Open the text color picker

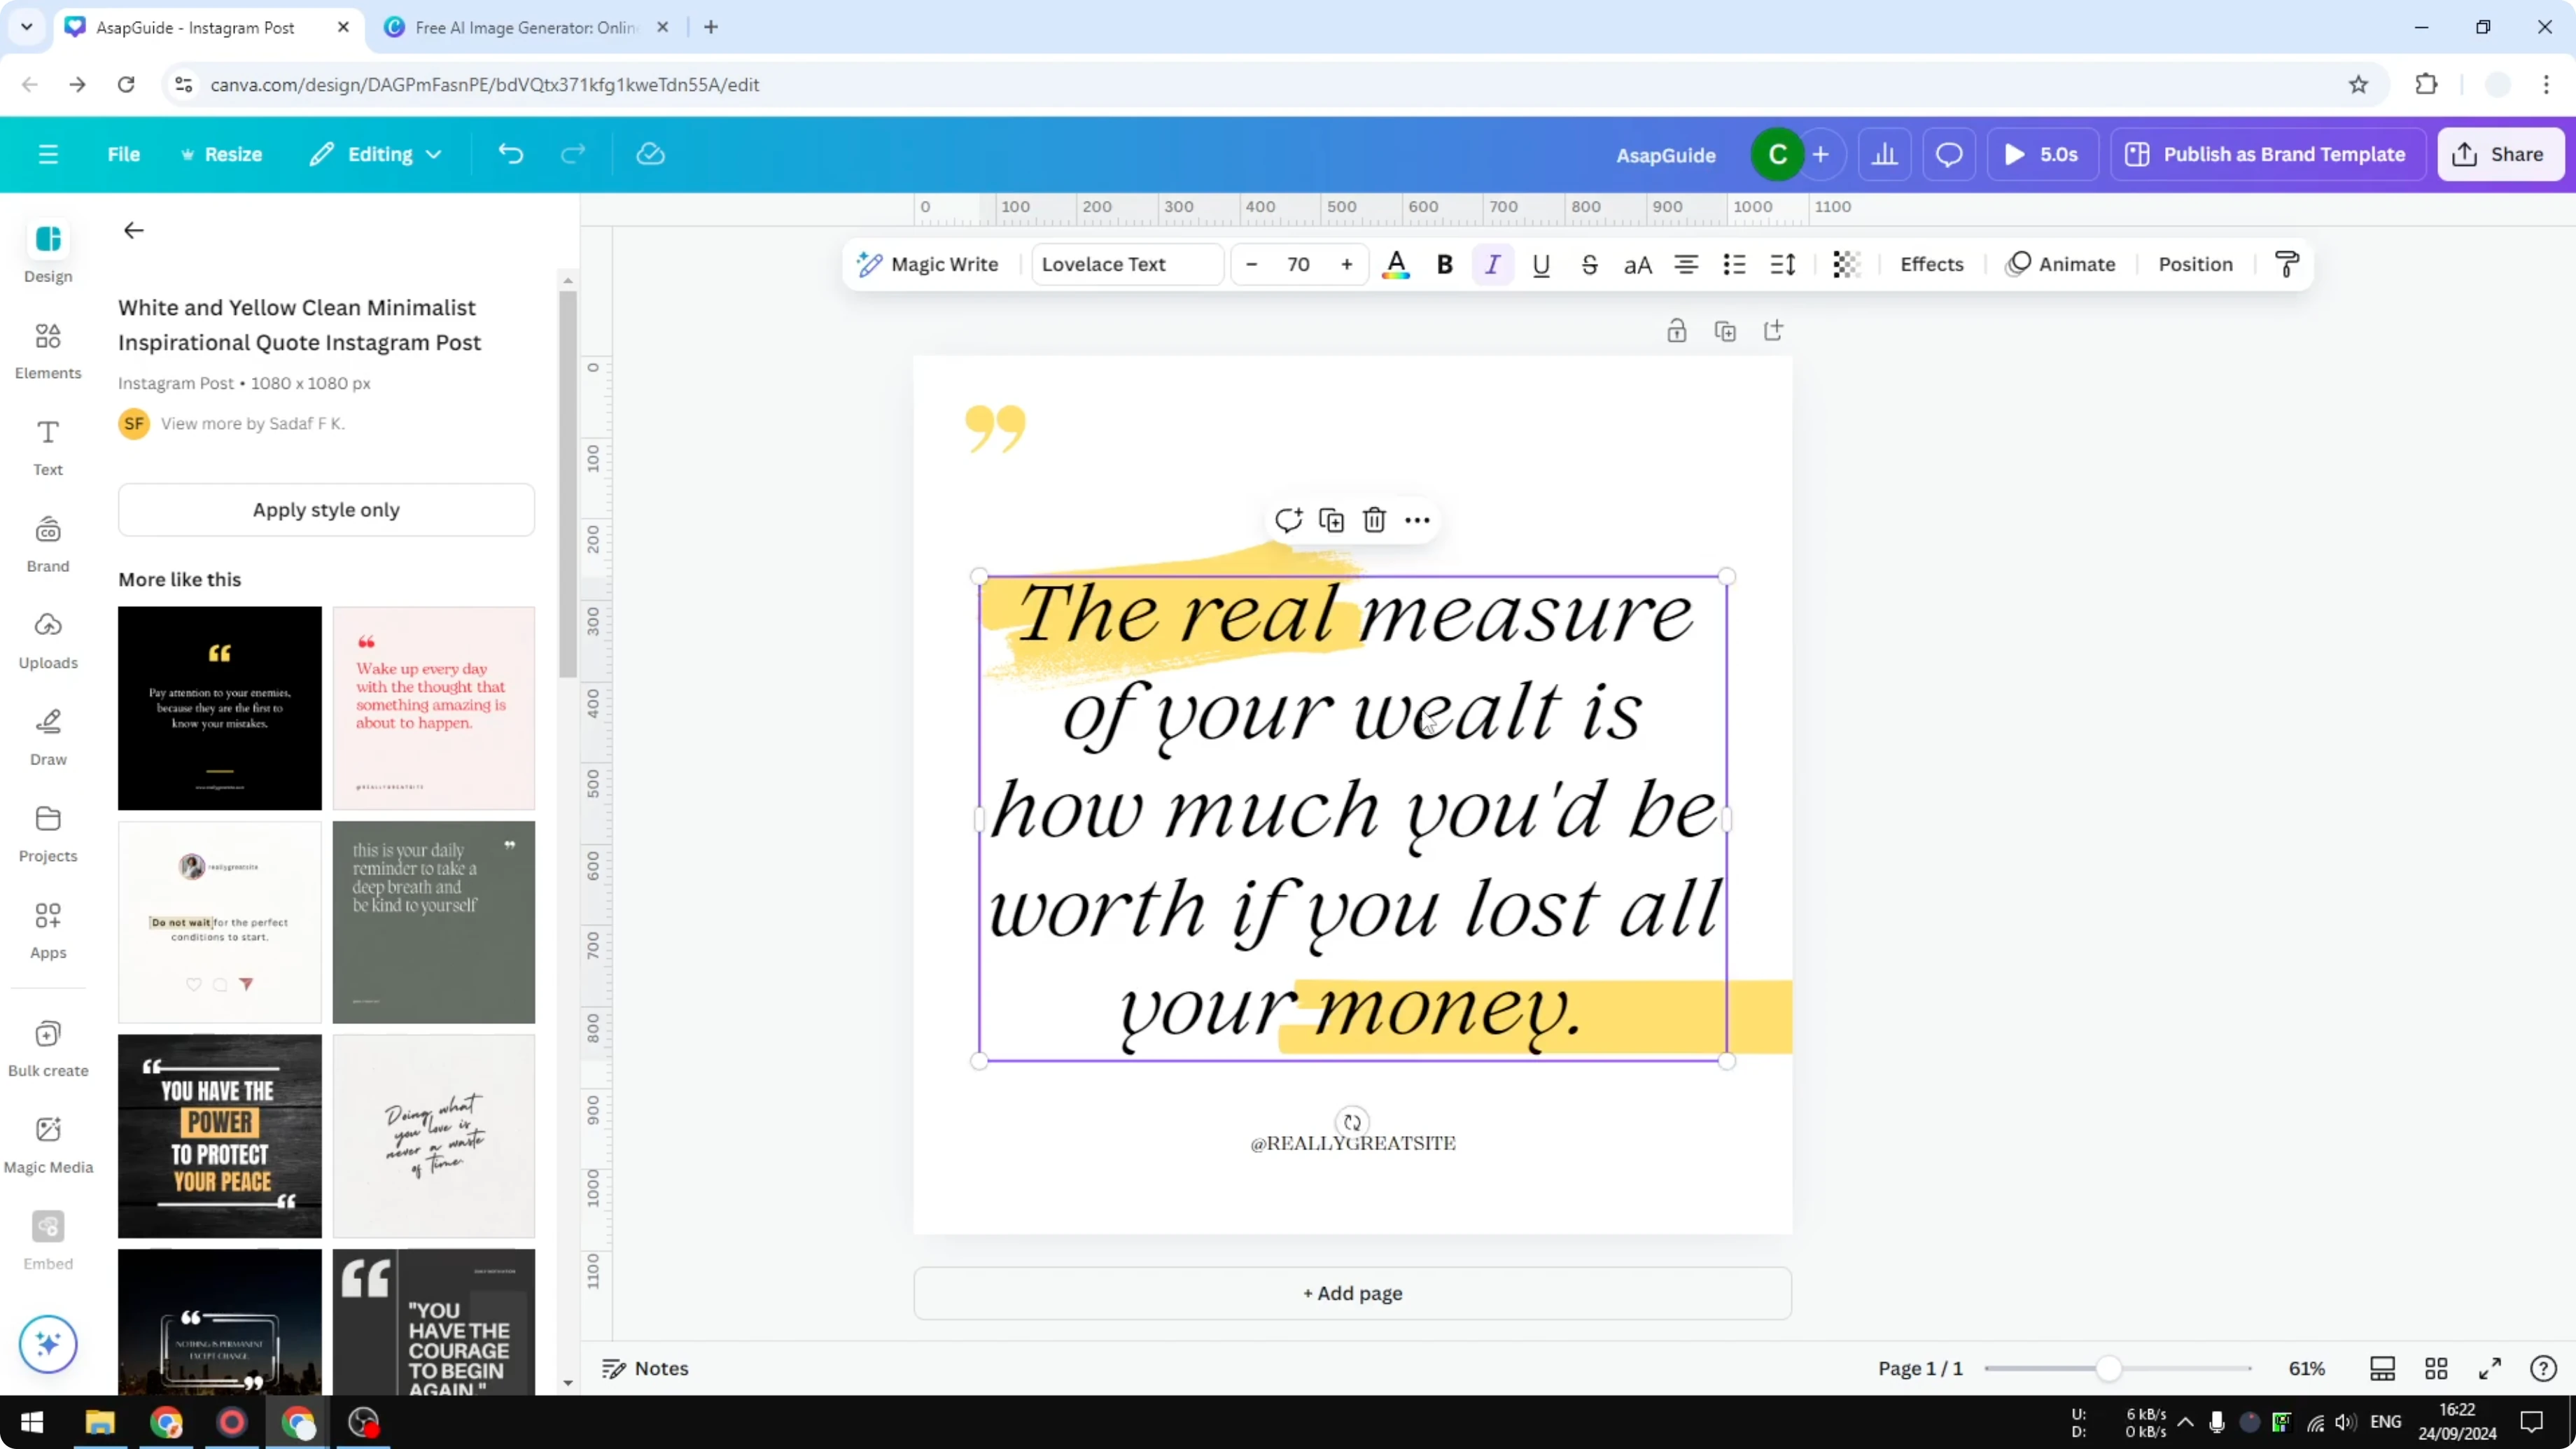(1396, 265)
